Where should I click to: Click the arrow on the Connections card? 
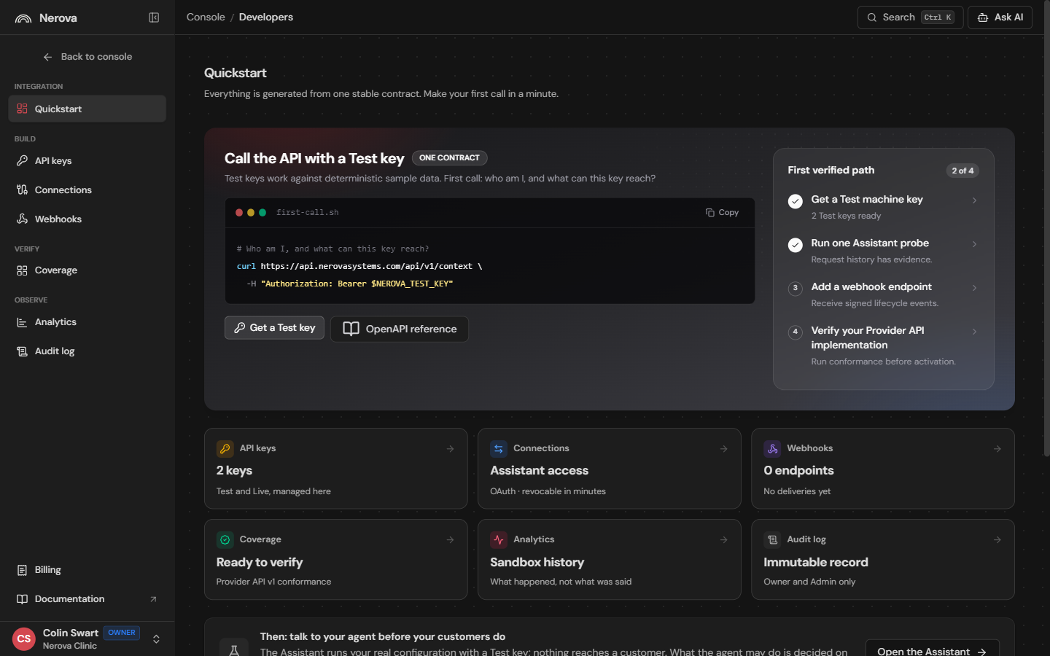(x=723, y=449)
